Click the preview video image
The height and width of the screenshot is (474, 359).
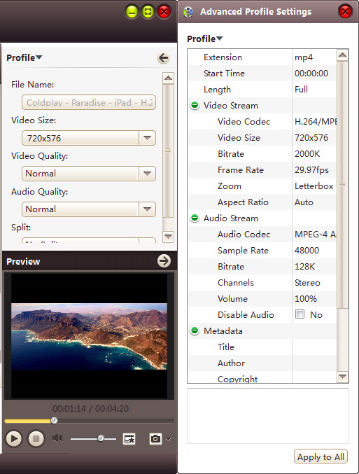pos(89,336)
